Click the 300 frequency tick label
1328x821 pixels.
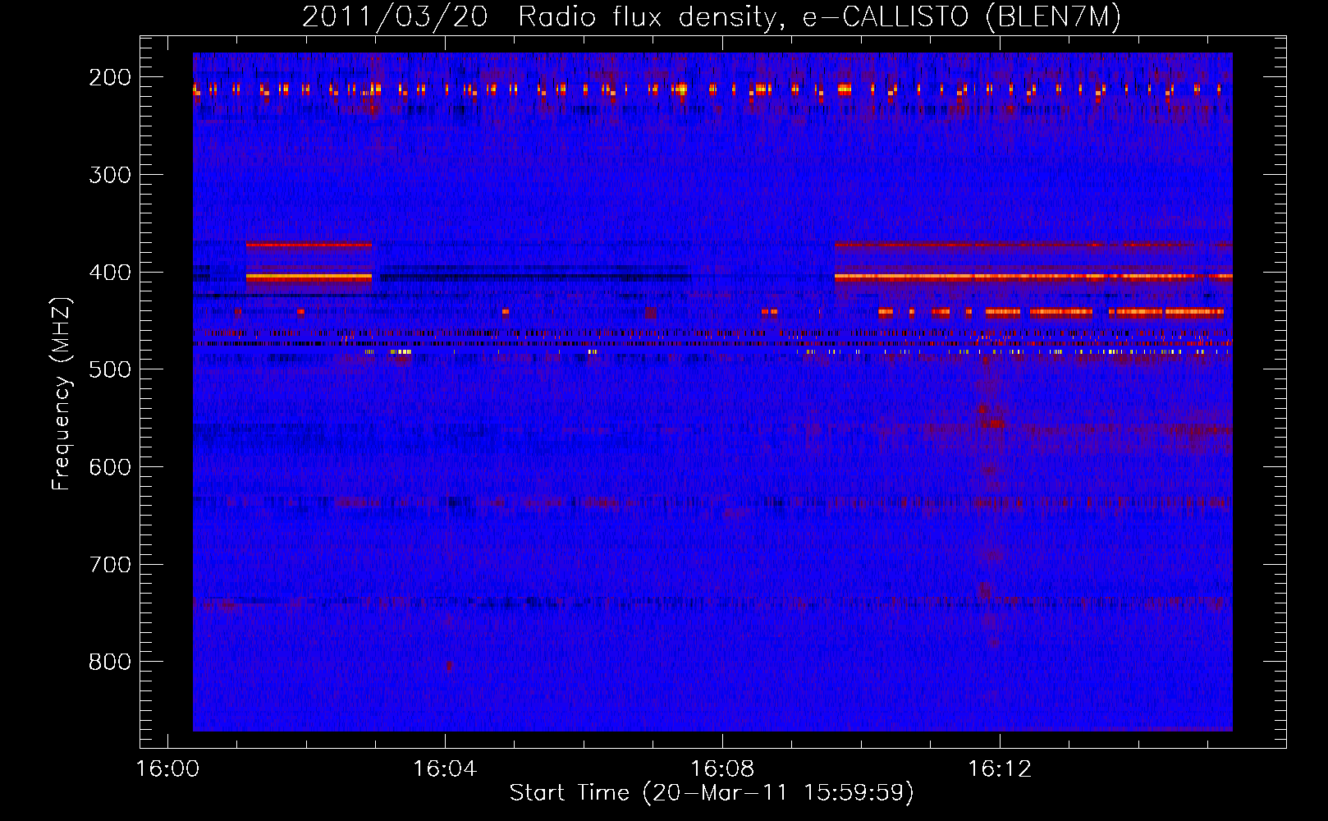click(109, 175)
